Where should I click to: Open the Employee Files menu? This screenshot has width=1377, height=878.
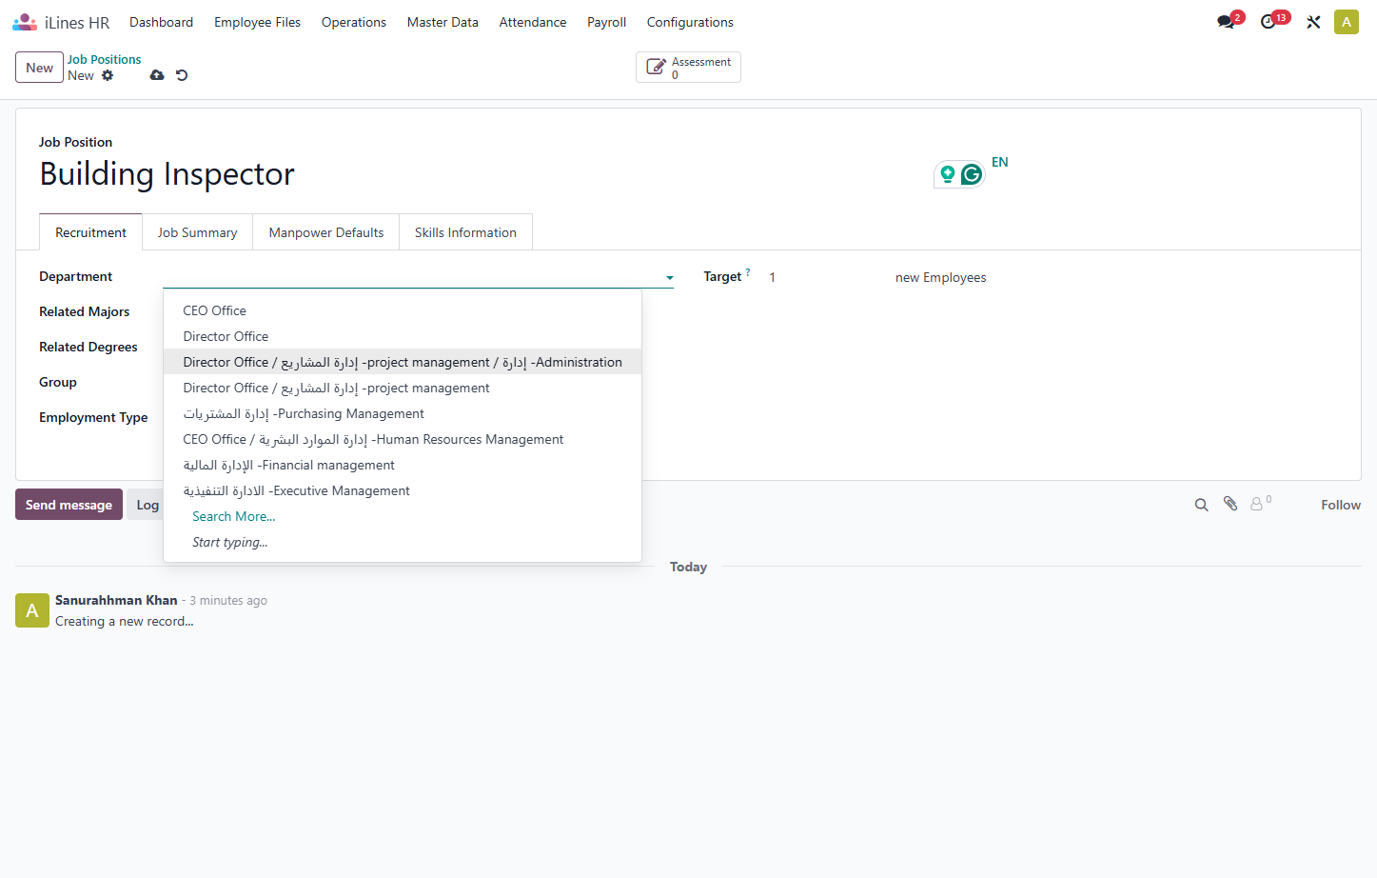257,22
